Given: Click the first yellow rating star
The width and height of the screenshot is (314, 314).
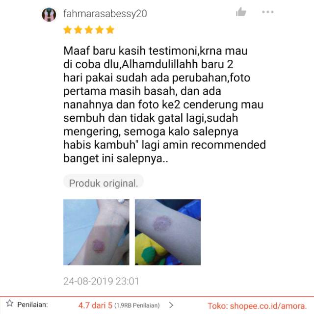Looking at the screenshot, I should tap(68, 30).
